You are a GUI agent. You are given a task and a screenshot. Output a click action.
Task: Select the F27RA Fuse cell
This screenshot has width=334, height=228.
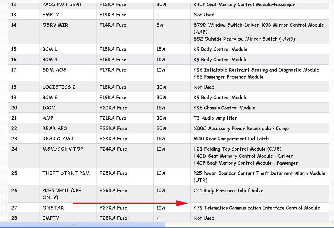pos(113,208)
